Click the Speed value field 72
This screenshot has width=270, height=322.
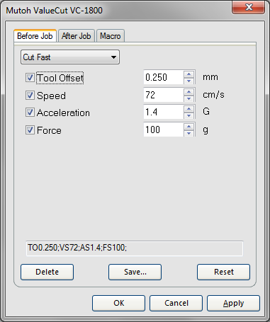click(164, 95)
